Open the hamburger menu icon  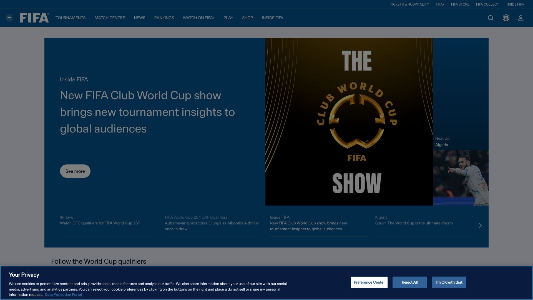tap(9, 18)
